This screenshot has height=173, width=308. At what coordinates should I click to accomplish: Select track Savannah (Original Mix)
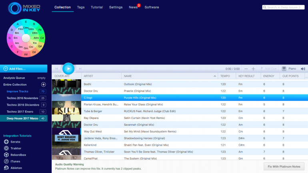[x=180, y=125]
